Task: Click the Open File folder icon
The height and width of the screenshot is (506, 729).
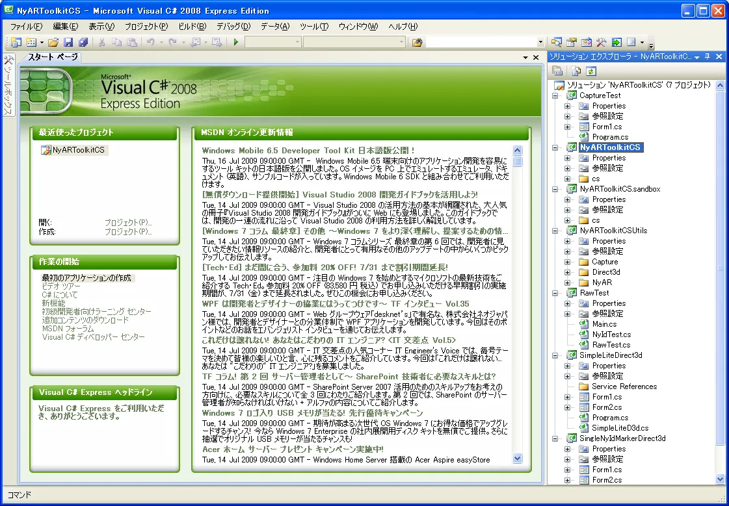Action: click(53, 42)
